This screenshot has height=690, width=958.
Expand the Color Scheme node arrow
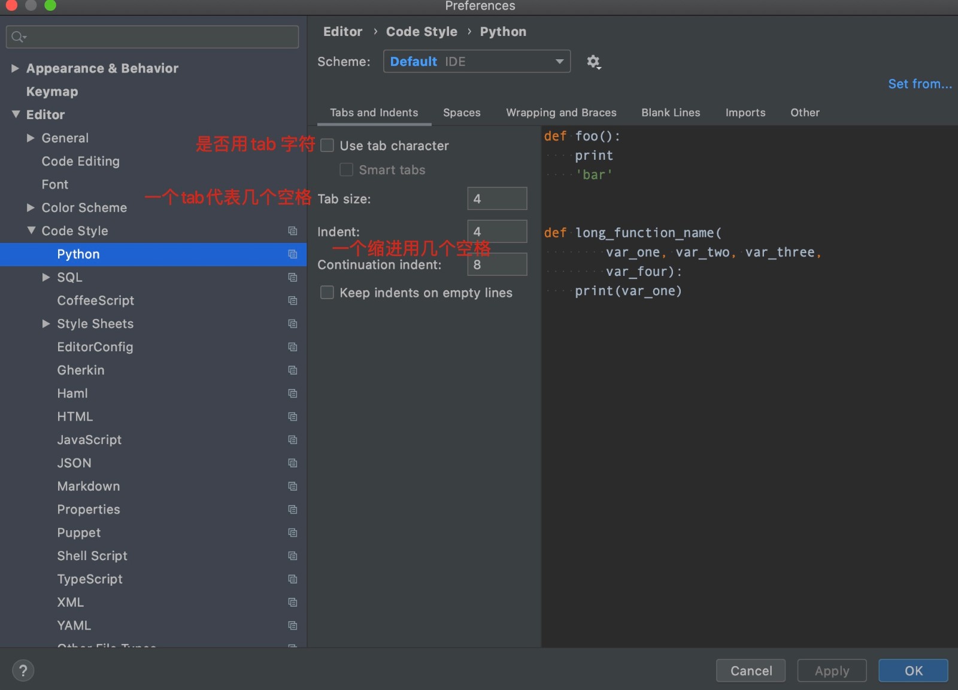[x=31, y=208]
